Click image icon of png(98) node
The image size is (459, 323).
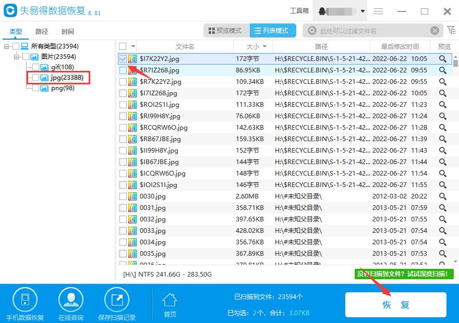[44, 88]
